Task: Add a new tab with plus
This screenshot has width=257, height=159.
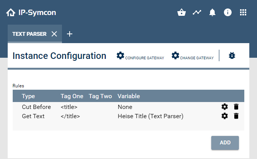Action: [70, 34]
